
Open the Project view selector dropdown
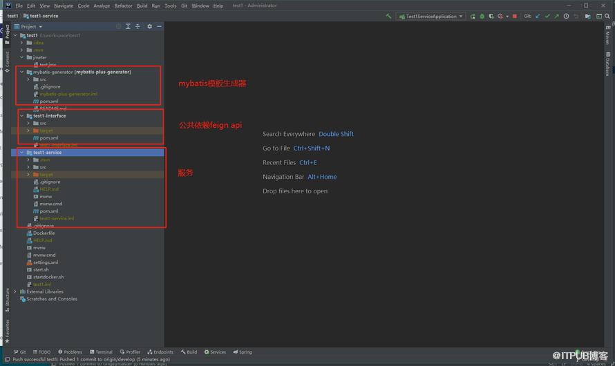pyautogui.click(x=28, y=26)
